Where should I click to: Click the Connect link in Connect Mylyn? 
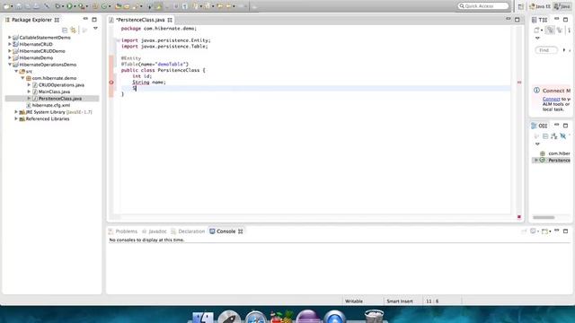pos(551,99)
